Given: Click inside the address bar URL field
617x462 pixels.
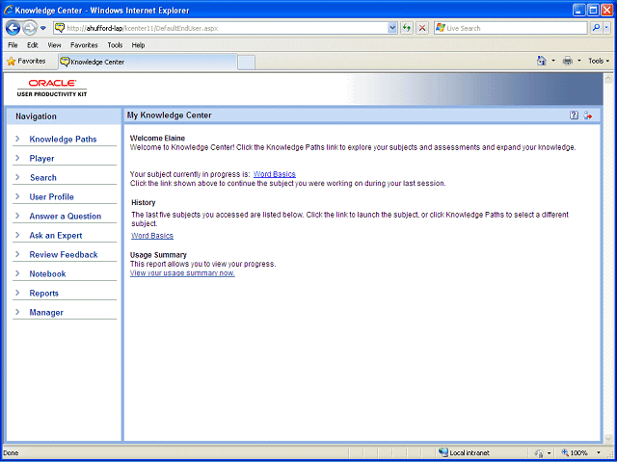Looking at the screenshot, I should (x=221, y=28).
